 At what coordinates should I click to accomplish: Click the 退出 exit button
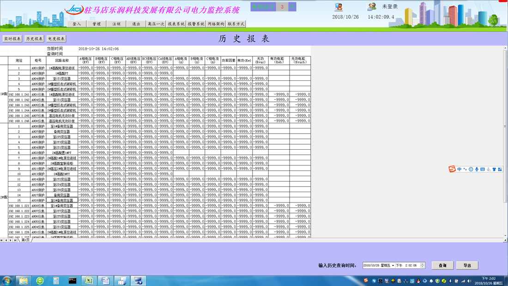[136, 24]
